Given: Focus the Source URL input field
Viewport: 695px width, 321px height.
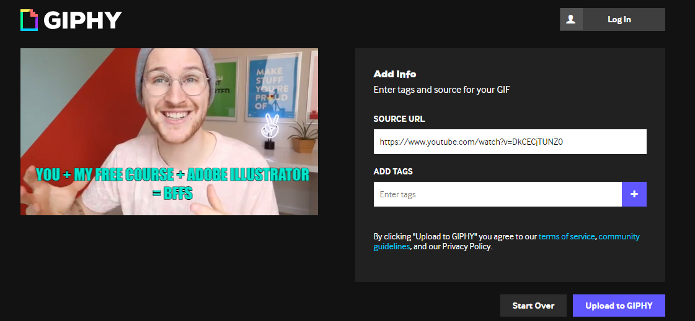Looking at the screenshot, I should click(x=510, y=142).
